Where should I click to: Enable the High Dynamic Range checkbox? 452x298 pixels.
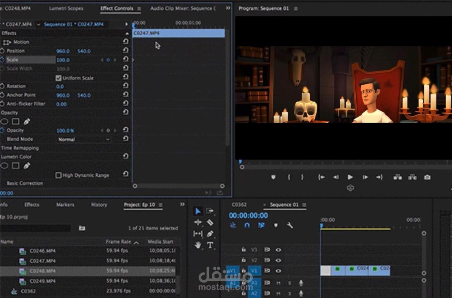point(58,175)
